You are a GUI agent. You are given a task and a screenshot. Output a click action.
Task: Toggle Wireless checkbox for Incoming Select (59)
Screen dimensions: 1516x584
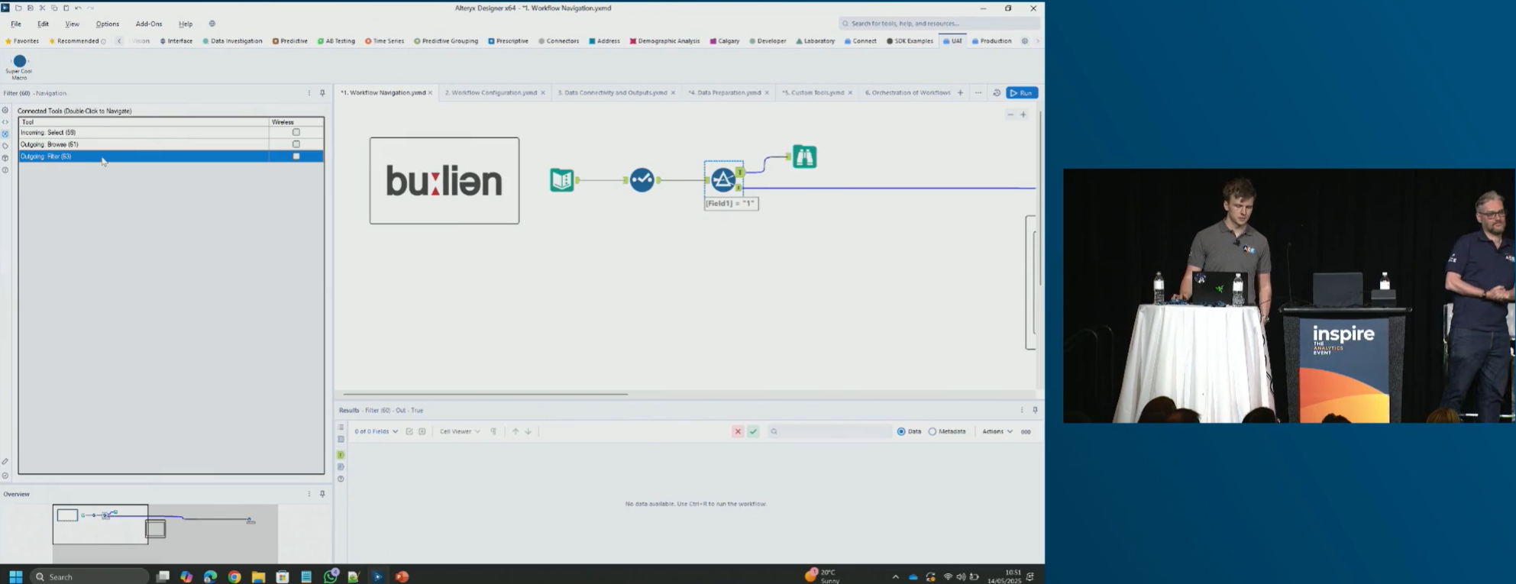click(296, 132)
